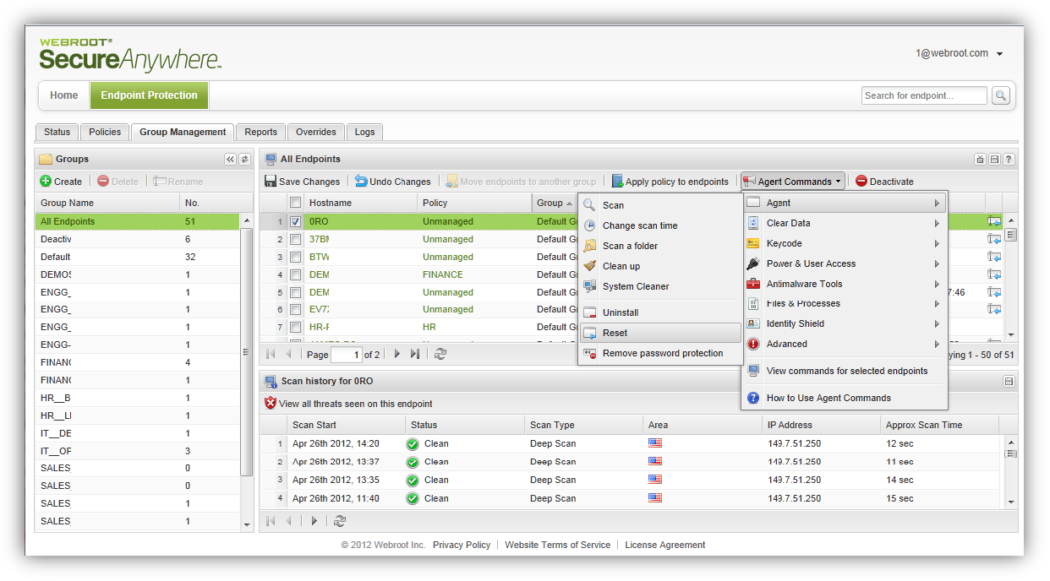The width and height of the screenshot is (1050, 581).
Task: Click Apply policy to endpoints button
Action: (670, 181)
